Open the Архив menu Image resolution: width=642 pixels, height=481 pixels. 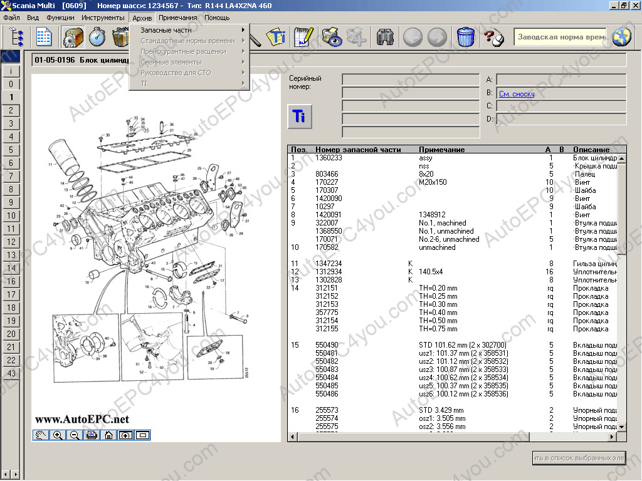click(x=142, y=18)
